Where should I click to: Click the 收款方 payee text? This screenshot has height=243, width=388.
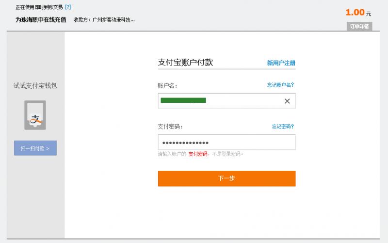tap(104, 20)
